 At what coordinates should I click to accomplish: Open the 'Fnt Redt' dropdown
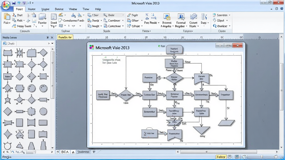(x=158, y=23)
